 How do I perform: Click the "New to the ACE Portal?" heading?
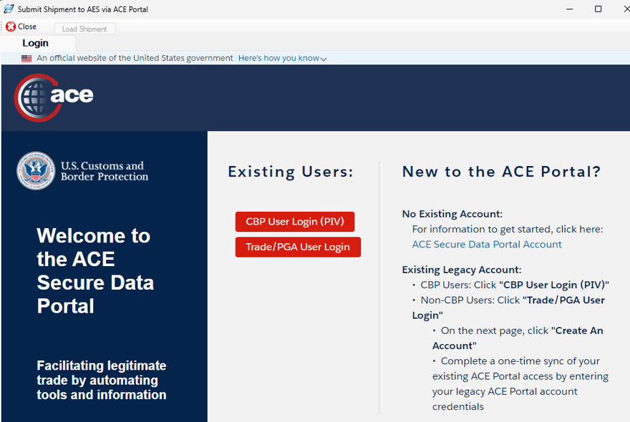(x=501, y=172)
